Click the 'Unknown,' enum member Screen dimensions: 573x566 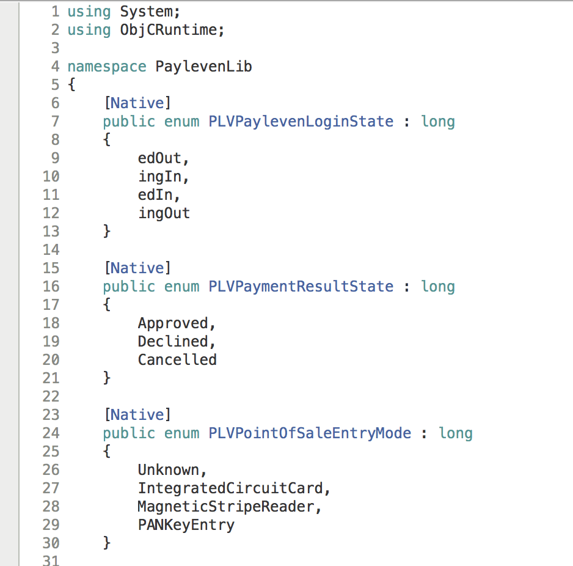pos(172,470)
